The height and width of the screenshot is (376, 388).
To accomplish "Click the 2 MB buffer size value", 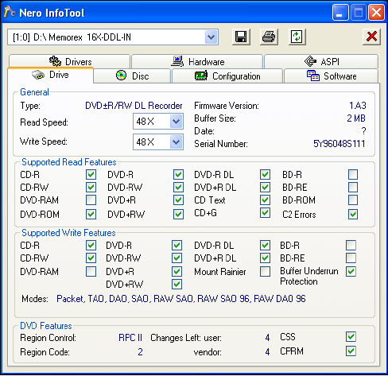I will (356, 118).
